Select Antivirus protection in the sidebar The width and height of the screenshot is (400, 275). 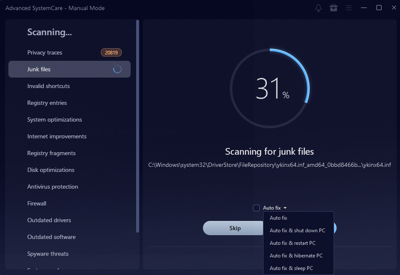(x=53, y=187)
